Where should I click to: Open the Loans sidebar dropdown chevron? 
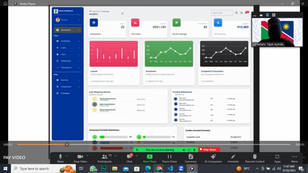point(79,48)
